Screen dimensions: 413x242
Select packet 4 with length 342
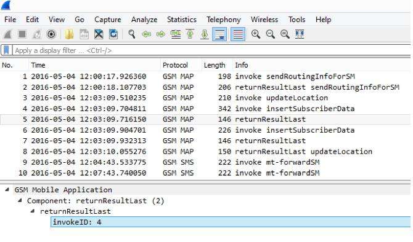pyautogui.click(x=205, y=109)
